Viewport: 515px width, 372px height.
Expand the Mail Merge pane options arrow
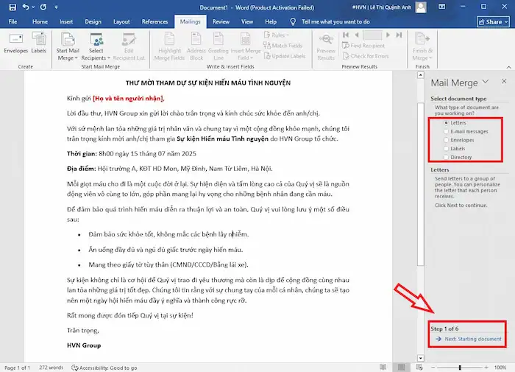pos(489,82)
